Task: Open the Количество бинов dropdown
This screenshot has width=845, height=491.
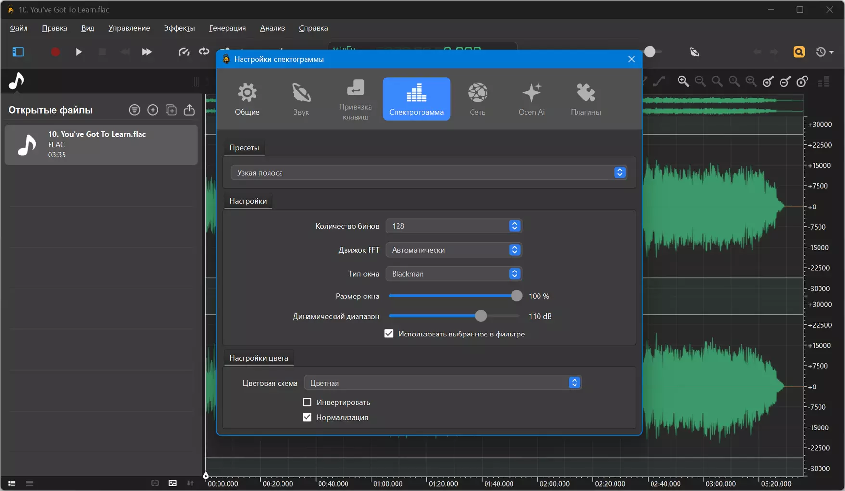Action: tap(454, 226)
